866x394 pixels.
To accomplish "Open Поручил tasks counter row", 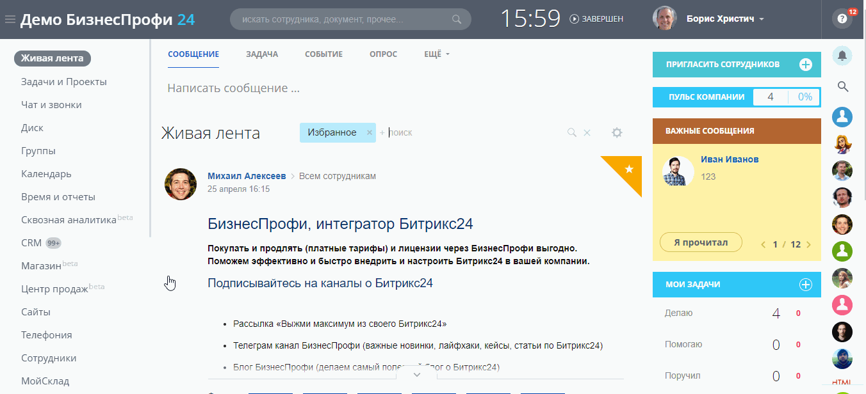I will [737, 375].
